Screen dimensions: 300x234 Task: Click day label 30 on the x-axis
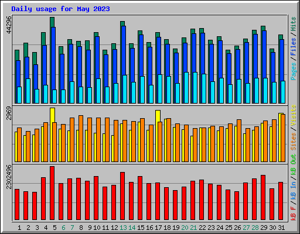(x=272, y=228)
